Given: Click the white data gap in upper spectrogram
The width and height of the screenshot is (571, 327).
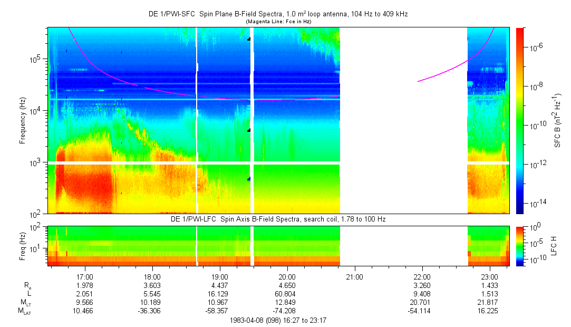Looking at the screenshot, I should pyautogui.click(x=403, y=120).
